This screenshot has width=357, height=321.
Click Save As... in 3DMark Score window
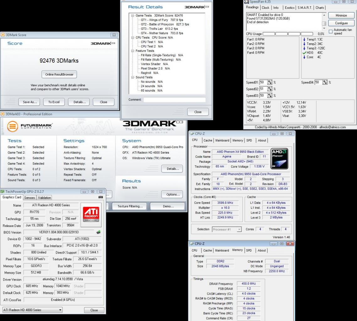tap(30, 102)
